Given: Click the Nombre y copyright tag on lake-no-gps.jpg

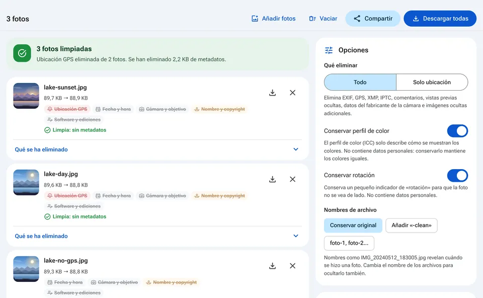Looking at the screenshot, I should [171, 282].
